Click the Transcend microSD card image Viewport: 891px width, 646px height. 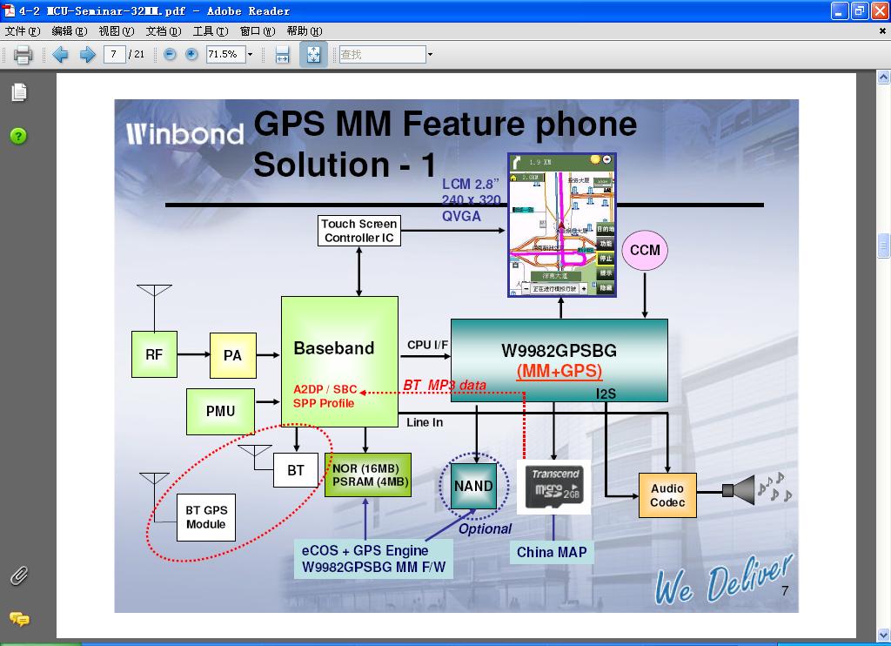pos(554,487)
